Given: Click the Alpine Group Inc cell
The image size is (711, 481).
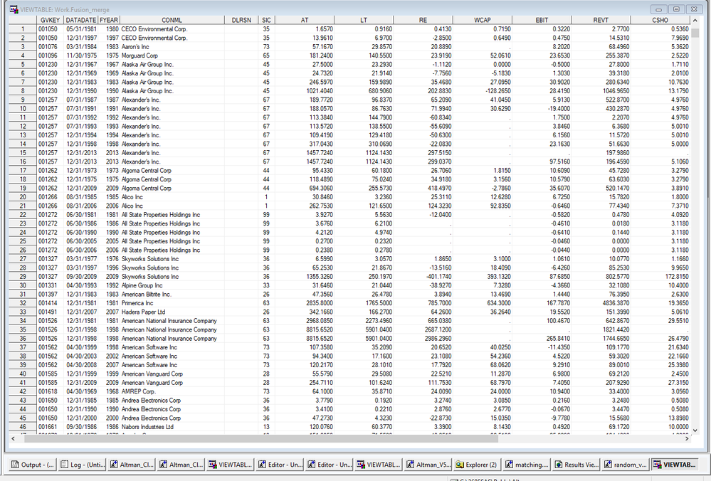Looking at the screenshot, I should 172,285.
